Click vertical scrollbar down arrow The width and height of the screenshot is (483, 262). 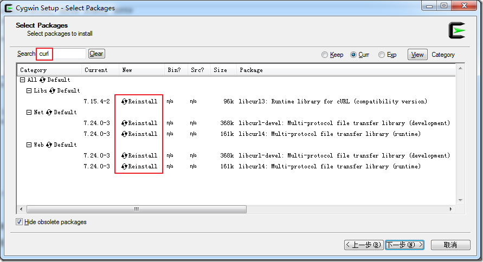(x=460, y=200)
